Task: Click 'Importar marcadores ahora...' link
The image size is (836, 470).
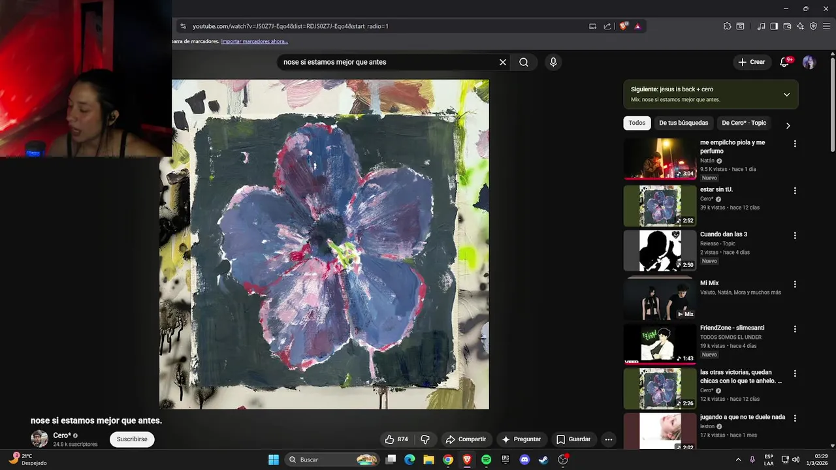Action: coord(255,41)
